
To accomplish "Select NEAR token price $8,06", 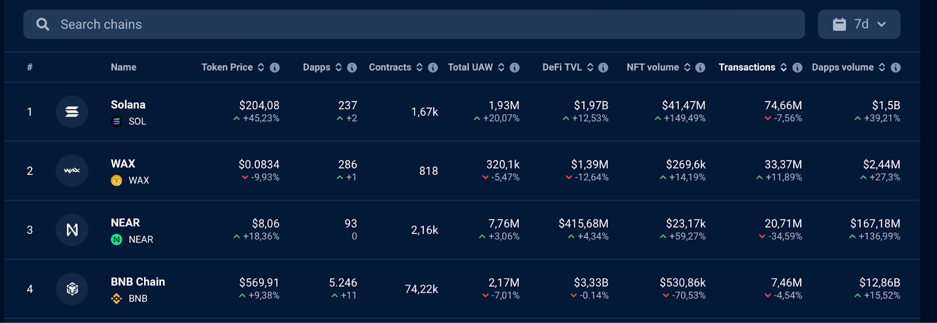I will [x=266, y=224].
